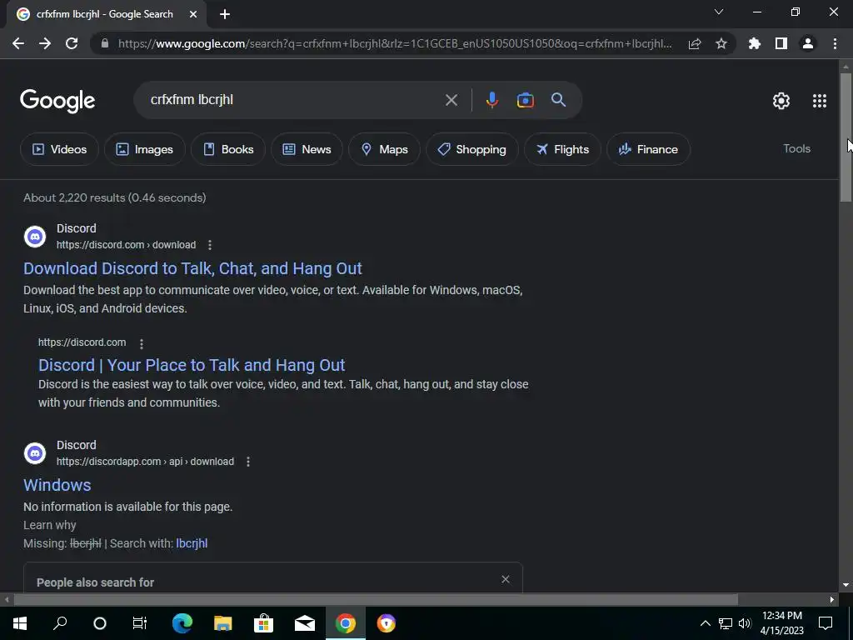Filter results by Books

(228, 149)
